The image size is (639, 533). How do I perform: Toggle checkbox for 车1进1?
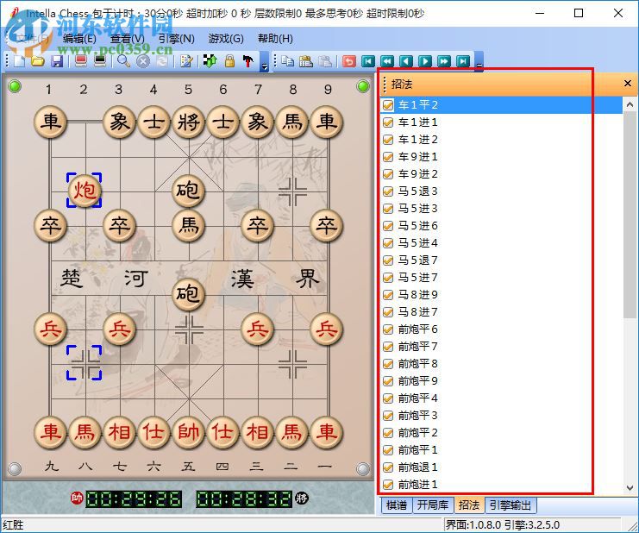pyautogui.click(x=388, y=122)
